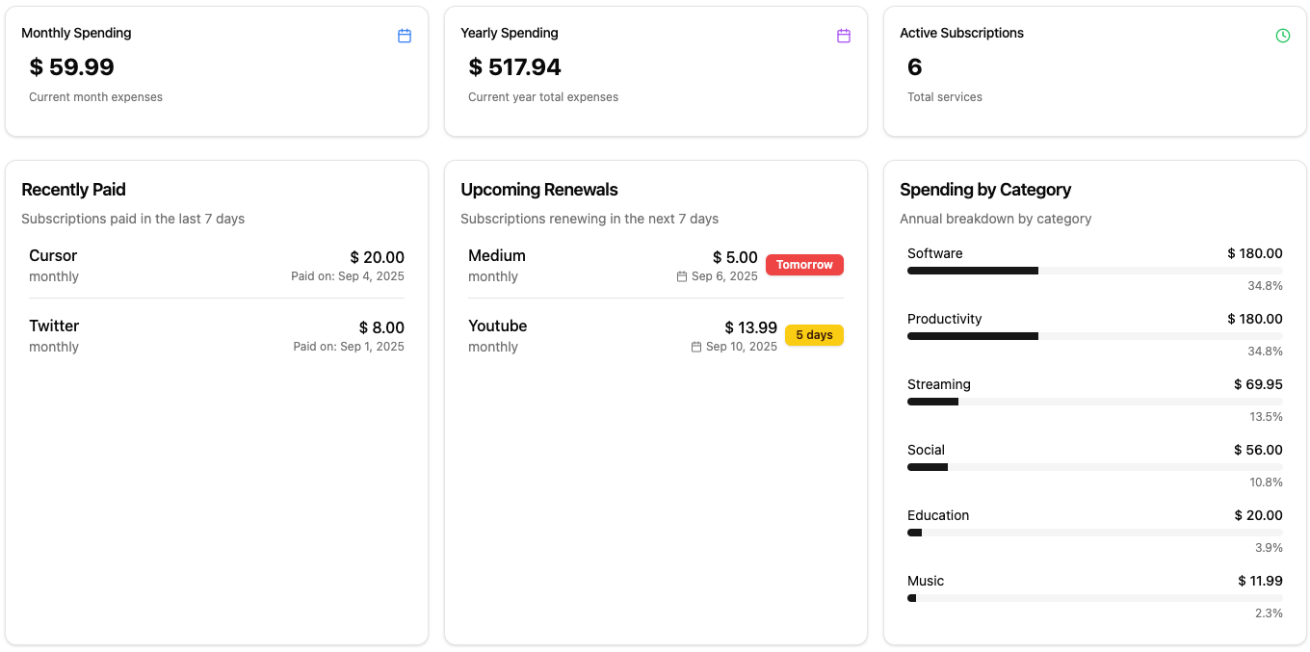Click the Productivity spending progress bar
Image resolution: width=1310 pixels, height=652 pixels.
[1095, 336]
